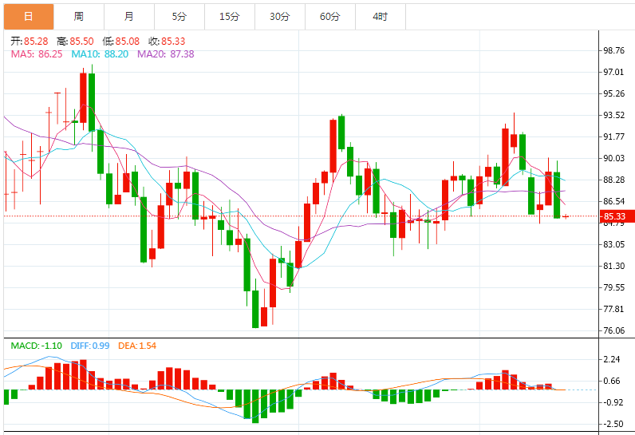Click the 90.03 price axis label

click(614, 158)
